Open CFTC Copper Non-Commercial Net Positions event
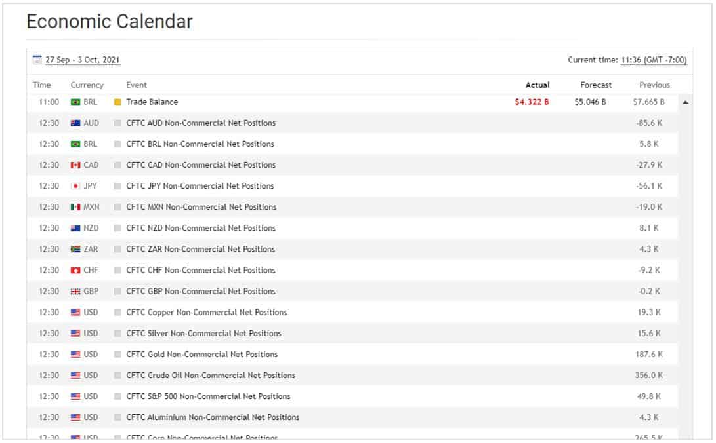Screen dimensions: 716x443 coord(206,312)
